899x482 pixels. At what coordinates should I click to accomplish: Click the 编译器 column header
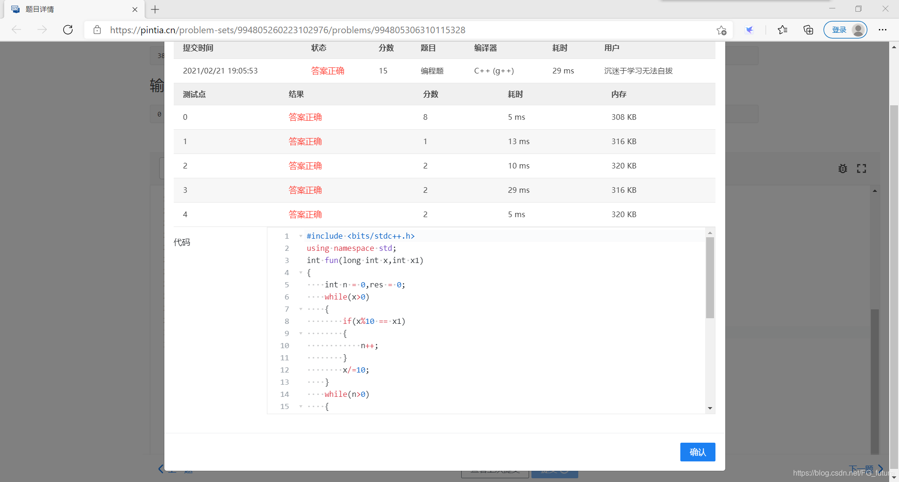[486, 48]
